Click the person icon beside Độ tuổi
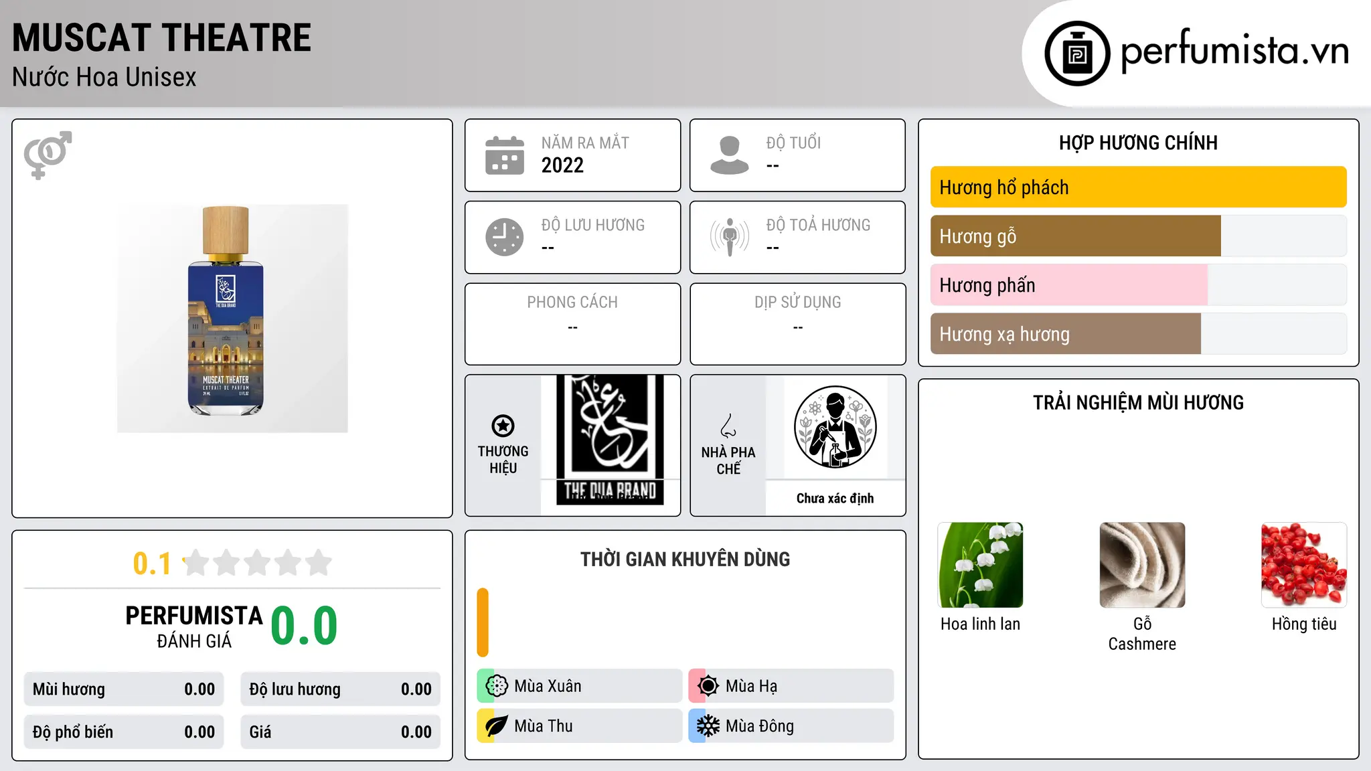Viewport: 1371px width, 771px height. point(729,155)
